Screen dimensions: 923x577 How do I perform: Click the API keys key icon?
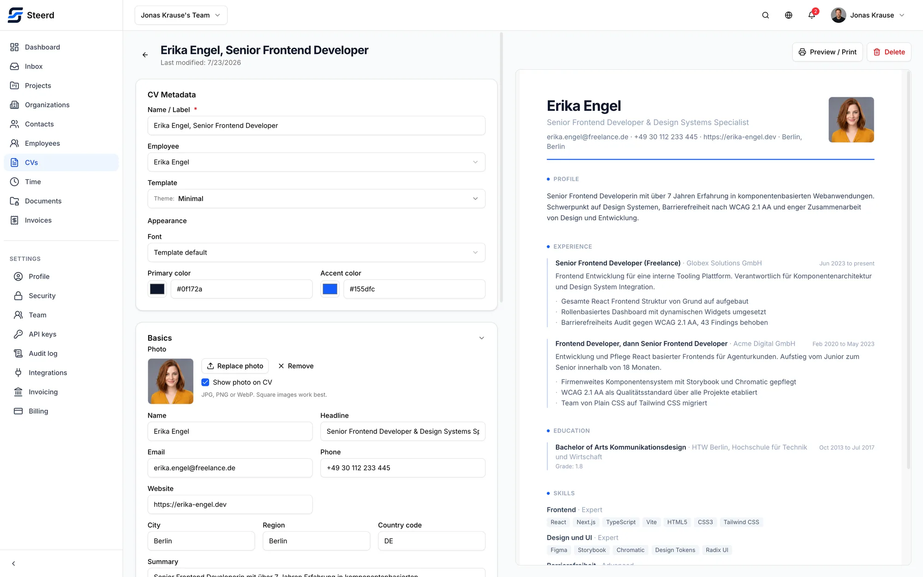click(18, 334)
